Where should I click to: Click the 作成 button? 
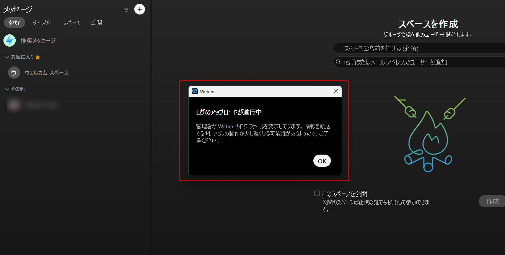(492, 201)
